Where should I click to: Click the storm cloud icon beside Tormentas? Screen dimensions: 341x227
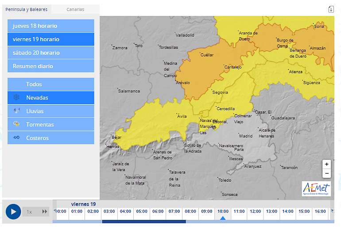pyautogui.click(x=16, y=124)
